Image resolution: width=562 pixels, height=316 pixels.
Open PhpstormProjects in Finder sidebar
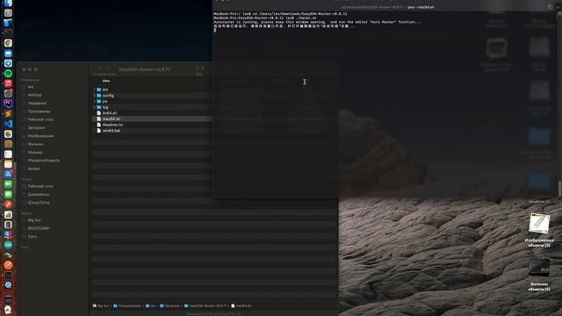point(44,161)
